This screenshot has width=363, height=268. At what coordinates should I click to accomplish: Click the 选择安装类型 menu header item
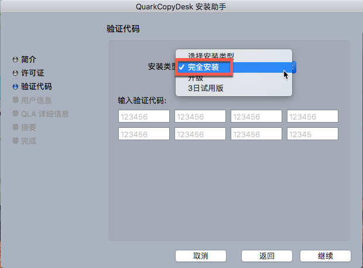[234, 56]
